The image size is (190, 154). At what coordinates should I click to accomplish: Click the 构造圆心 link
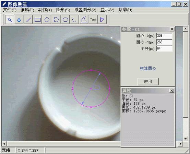click(x=148, y=68)
